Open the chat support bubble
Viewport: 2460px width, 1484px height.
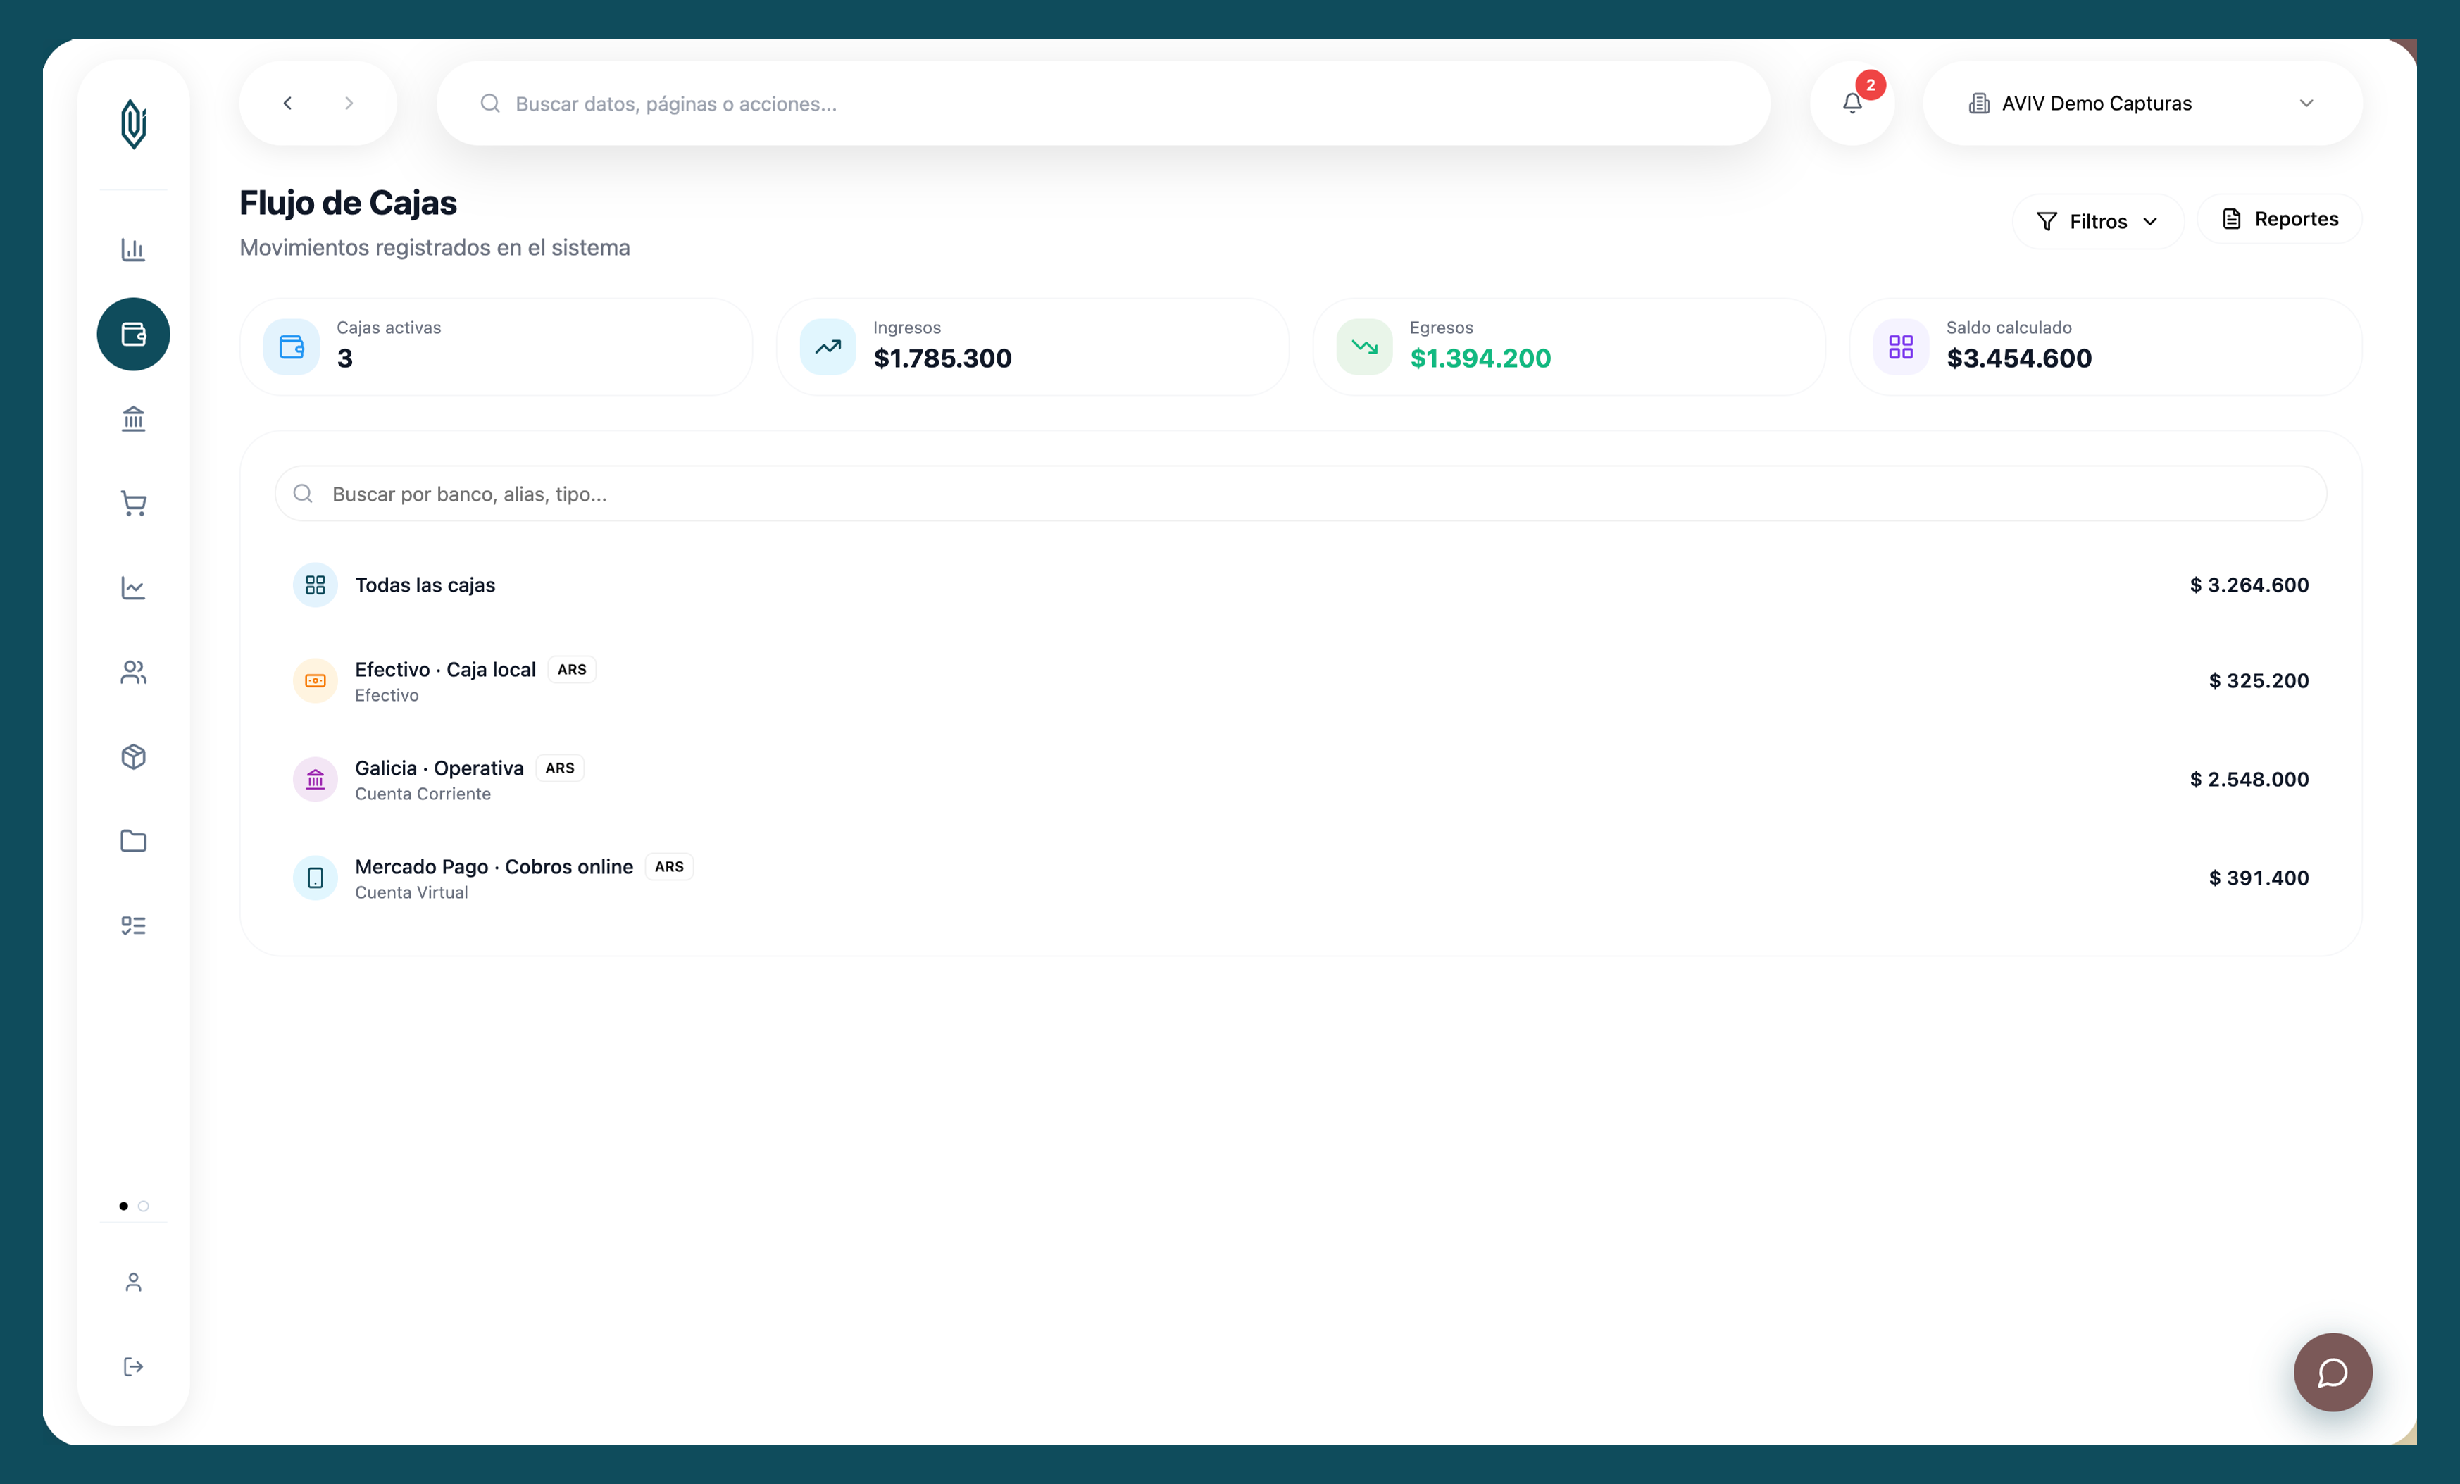click(x=2333, y=1372)
